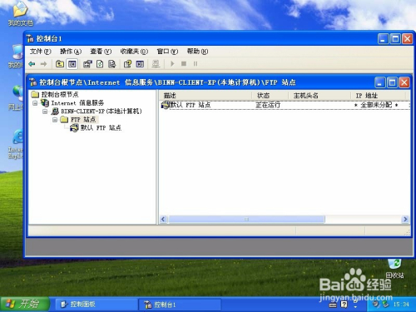Click the computer connect toolbar icon
Screen dimensions: 416x312
click(156, 64)
